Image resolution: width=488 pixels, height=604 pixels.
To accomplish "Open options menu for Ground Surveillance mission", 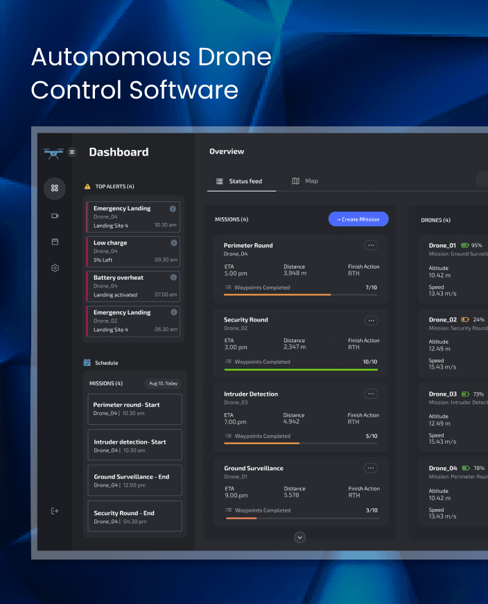I will click(371, 468).
